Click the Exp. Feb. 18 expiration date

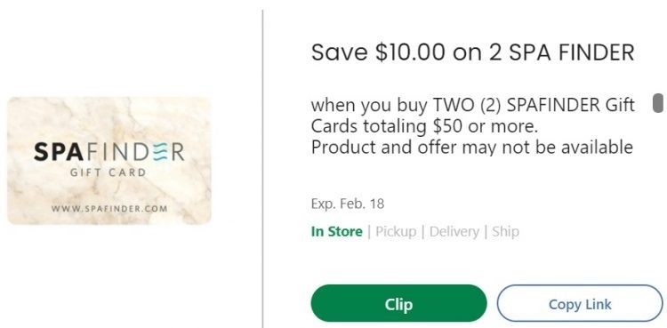[348, 204]
